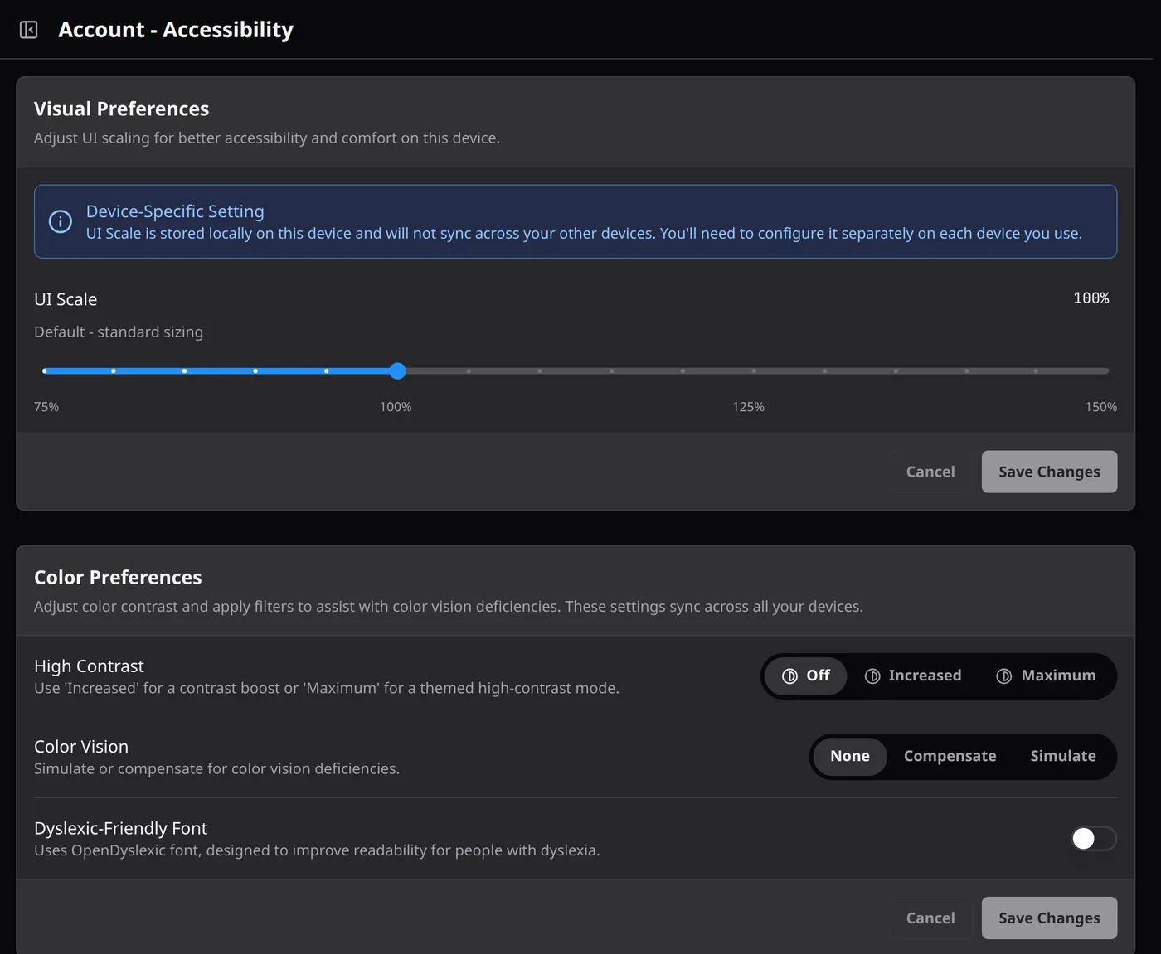Select Compensate for Color Vision
This screenshot has width=1161, height=954.
pos(950,757)
